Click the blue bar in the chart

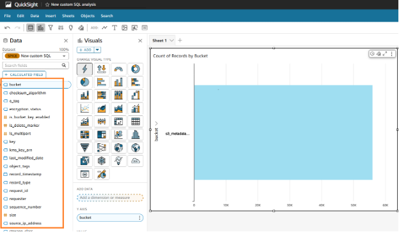pyautogui.click(x=283, y=133)
